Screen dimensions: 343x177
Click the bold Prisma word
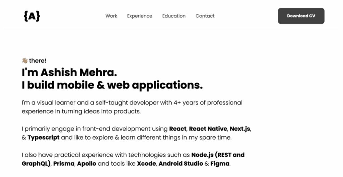[x=64, y=164]
